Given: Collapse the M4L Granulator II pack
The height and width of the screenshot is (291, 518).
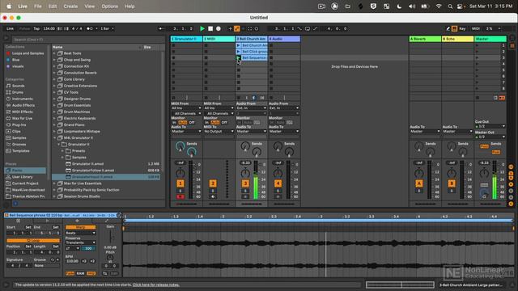Looking at the screenshot, I should [x=54, y=138].
